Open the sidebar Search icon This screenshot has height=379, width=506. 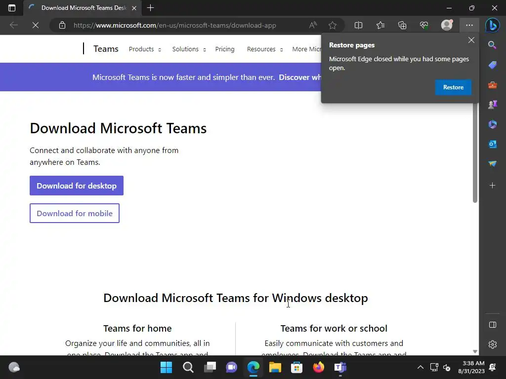pyautogui.click(x=493, y=45)
